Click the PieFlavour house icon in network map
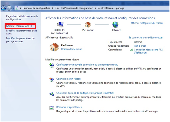 click(88, 24)
